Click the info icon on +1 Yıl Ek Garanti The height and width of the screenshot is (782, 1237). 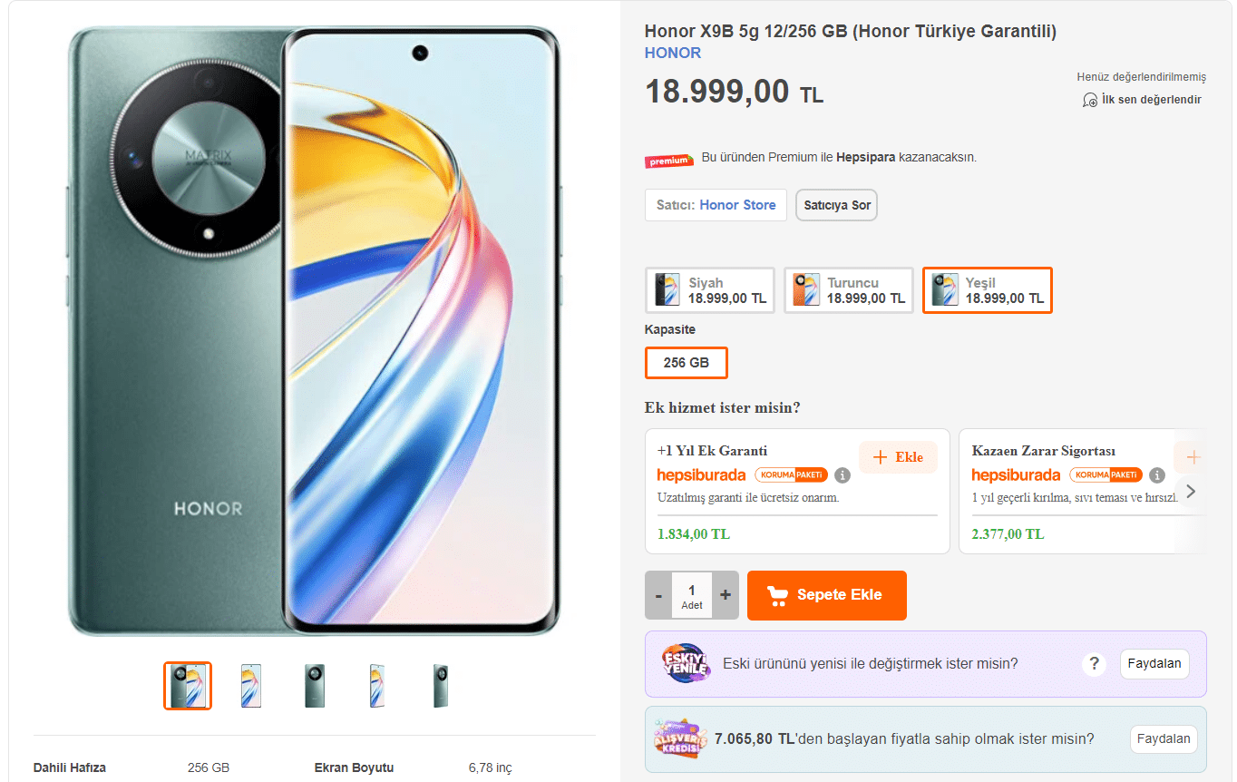843,475
